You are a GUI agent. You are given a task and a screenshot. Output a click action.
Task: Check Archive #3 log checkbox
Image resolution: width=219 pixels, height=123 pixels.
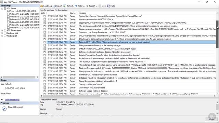pyautogui.click(x=8, y=19)
